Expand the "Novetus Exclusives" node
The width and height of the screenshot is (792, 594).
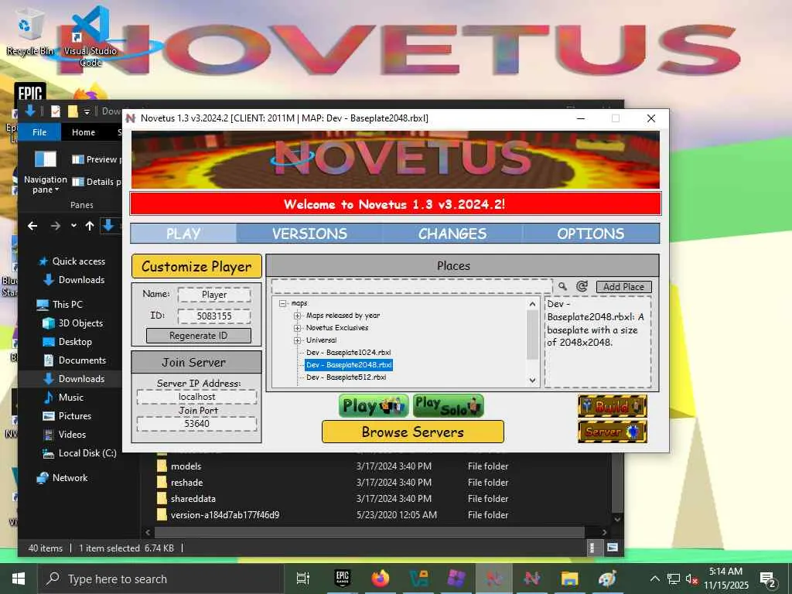point(297,328)
